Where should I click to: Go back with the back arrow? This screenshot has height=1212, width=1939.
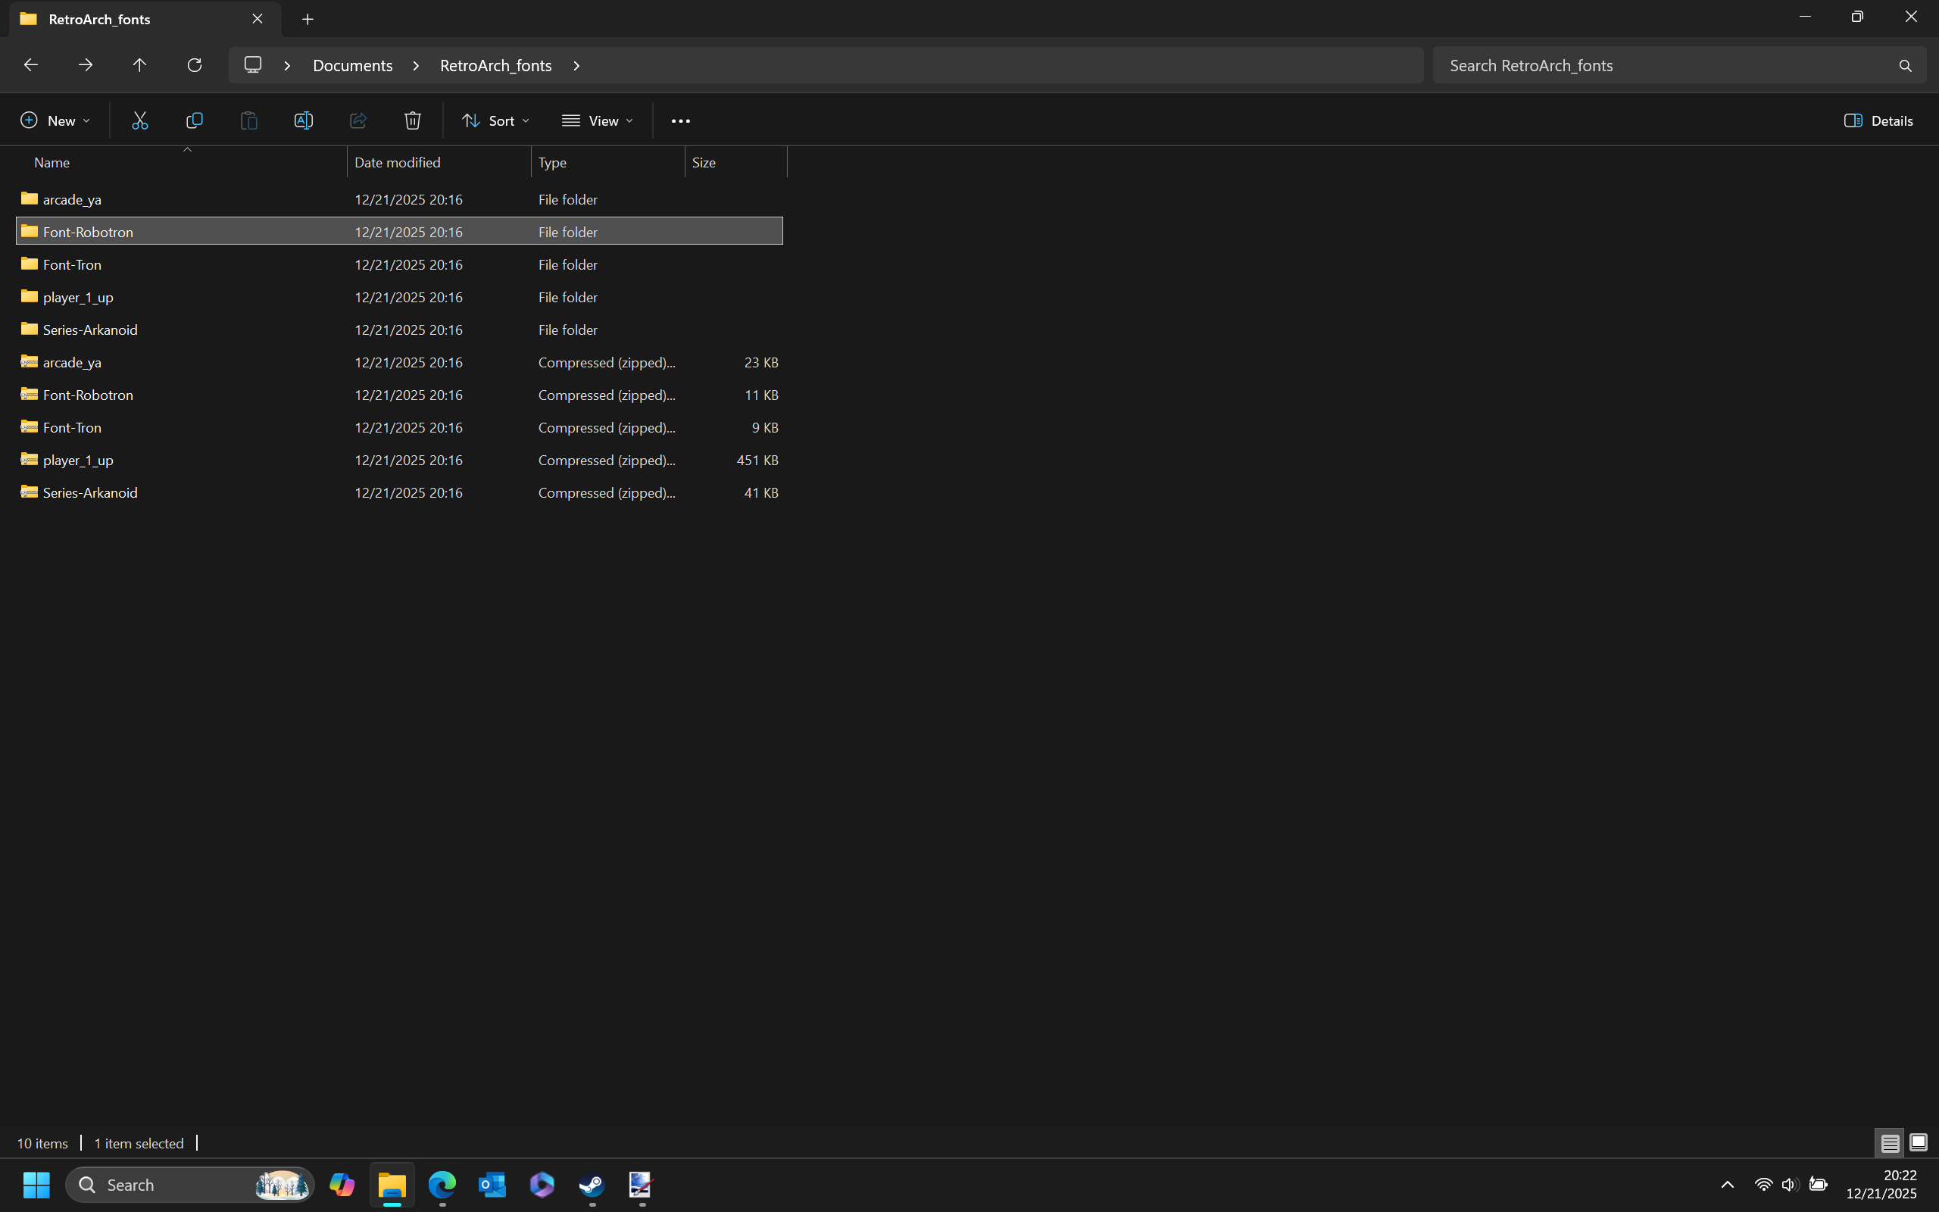tap(30, 65)
